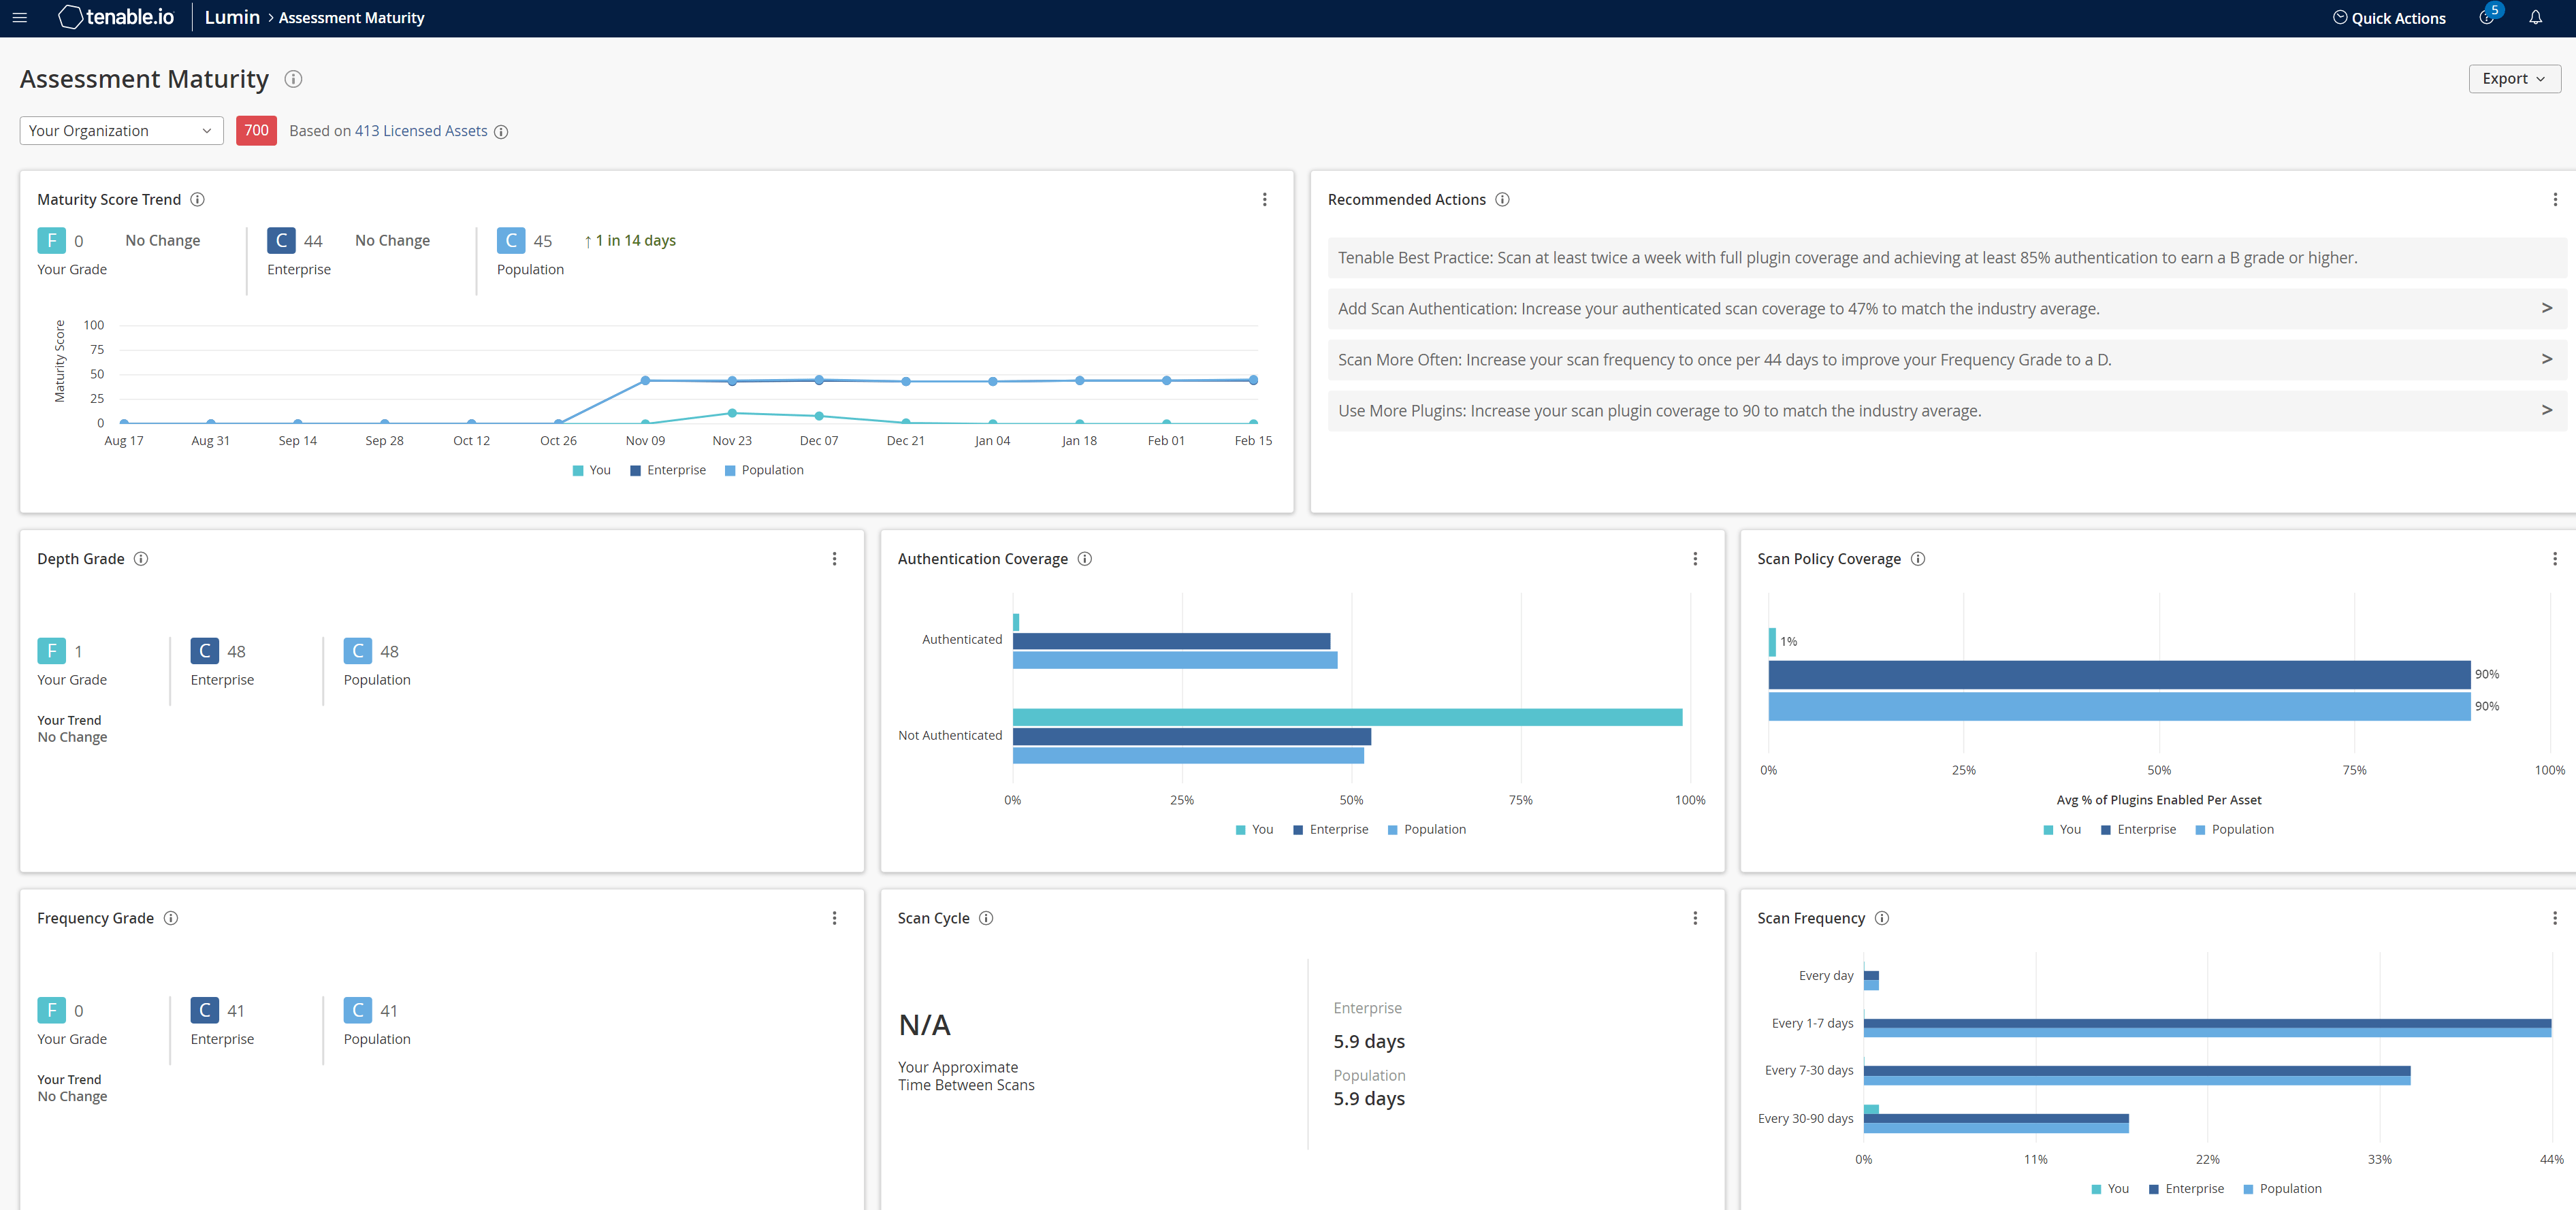Click the info icon next to Depth Grade
2576x1210 pixels.
141,559
